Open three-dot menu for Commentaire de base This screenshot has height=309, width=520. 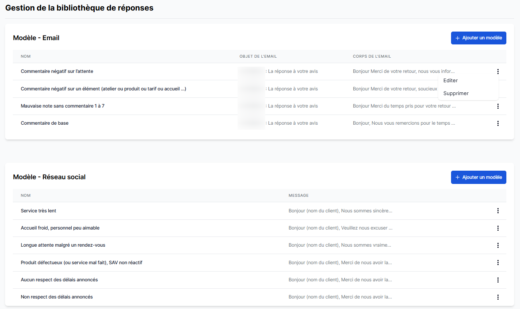pyautogui.click(x=498, y=123)
